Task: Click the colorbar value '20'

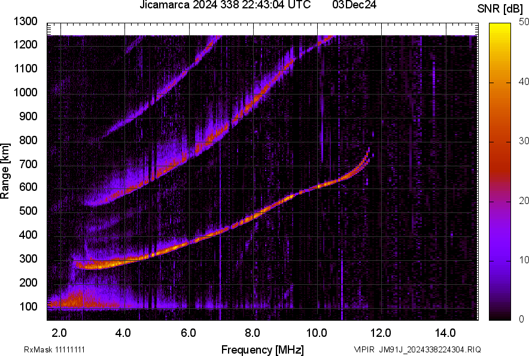Action: 524,200
